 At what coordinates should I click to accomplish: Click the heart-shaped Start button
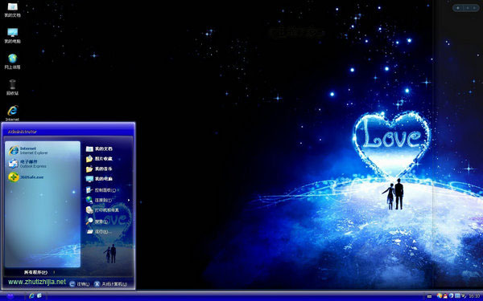[10, 296]
